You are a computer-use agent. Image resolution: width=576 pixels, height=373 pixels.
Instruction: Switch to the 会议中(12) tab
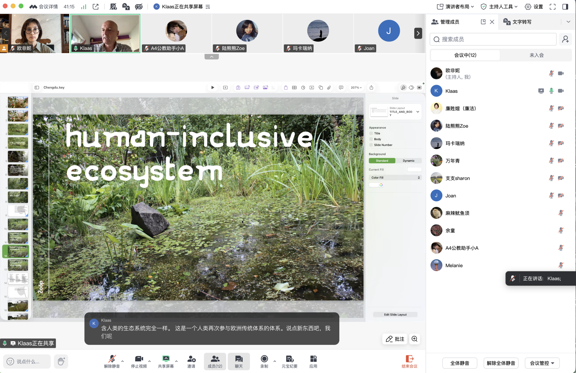(x=465, y=55)
